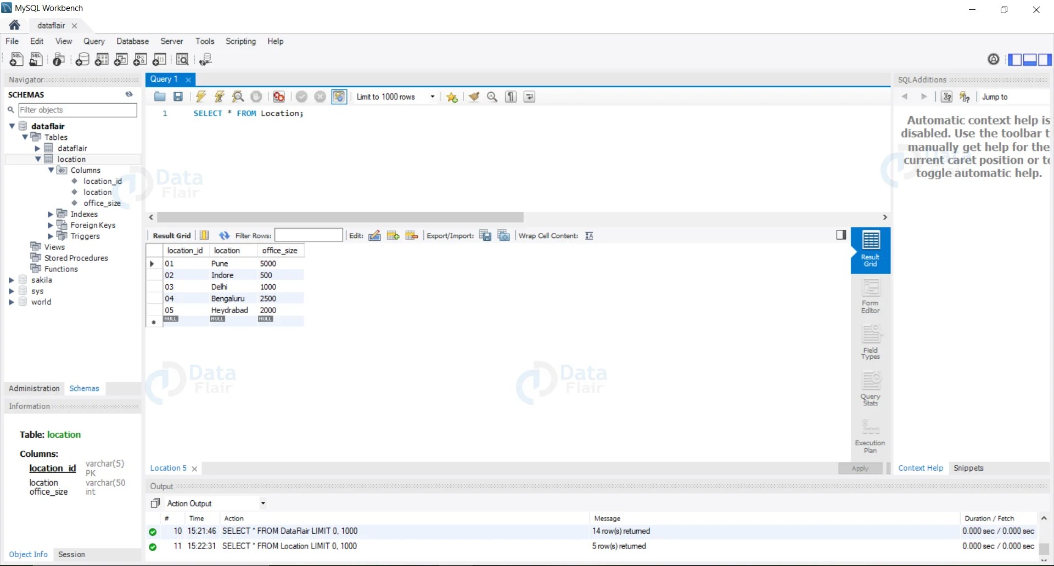Create a new table icon in toolbar
The width and height of the screenshot is (1054, 566).
102,59
